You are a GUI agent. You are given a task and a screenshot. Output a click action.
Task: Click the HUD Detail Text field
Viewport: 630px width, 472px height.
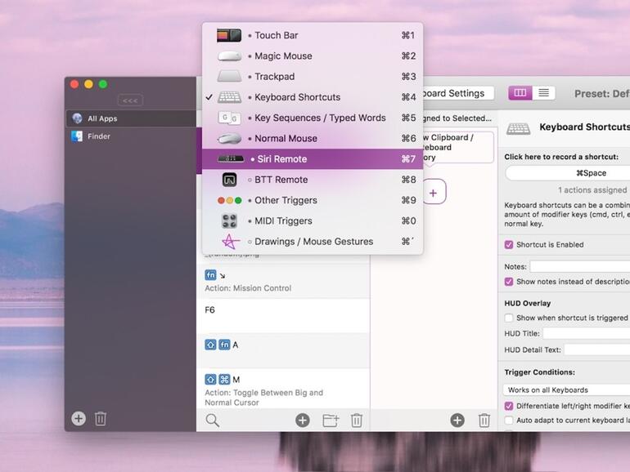[x=597, y=350]
